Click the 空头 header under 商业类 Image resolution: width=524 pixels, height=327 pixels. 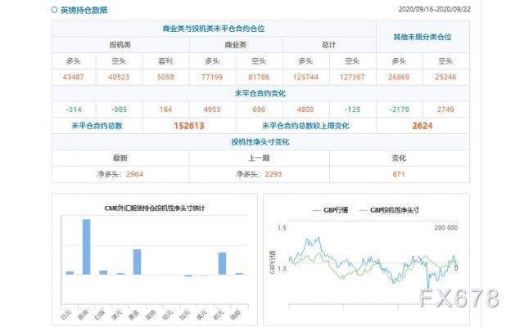[x=259, y=61]
